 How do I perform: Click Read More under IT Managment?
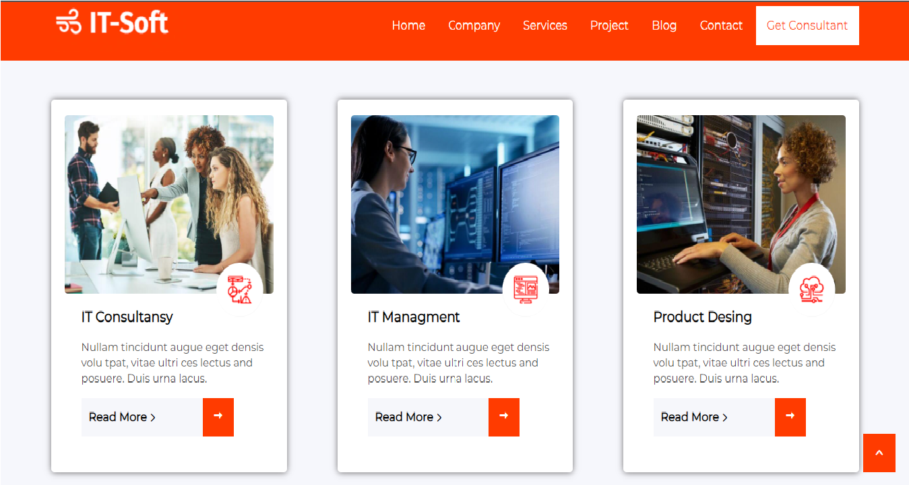[408, 417]
